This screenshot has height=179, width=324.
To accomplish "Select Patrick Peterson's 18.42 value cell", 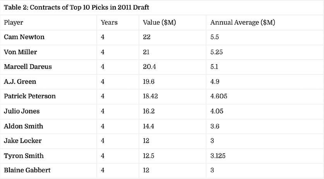I will (x=150, y=96).
